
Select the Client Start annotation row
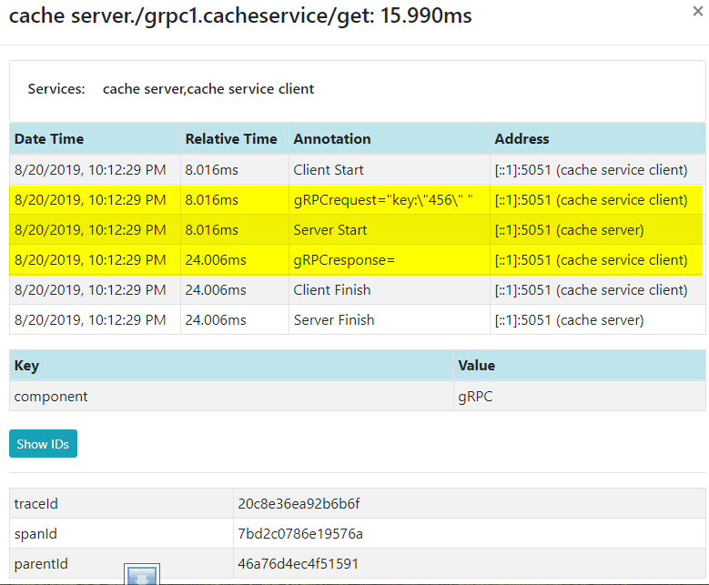[357, 170]
